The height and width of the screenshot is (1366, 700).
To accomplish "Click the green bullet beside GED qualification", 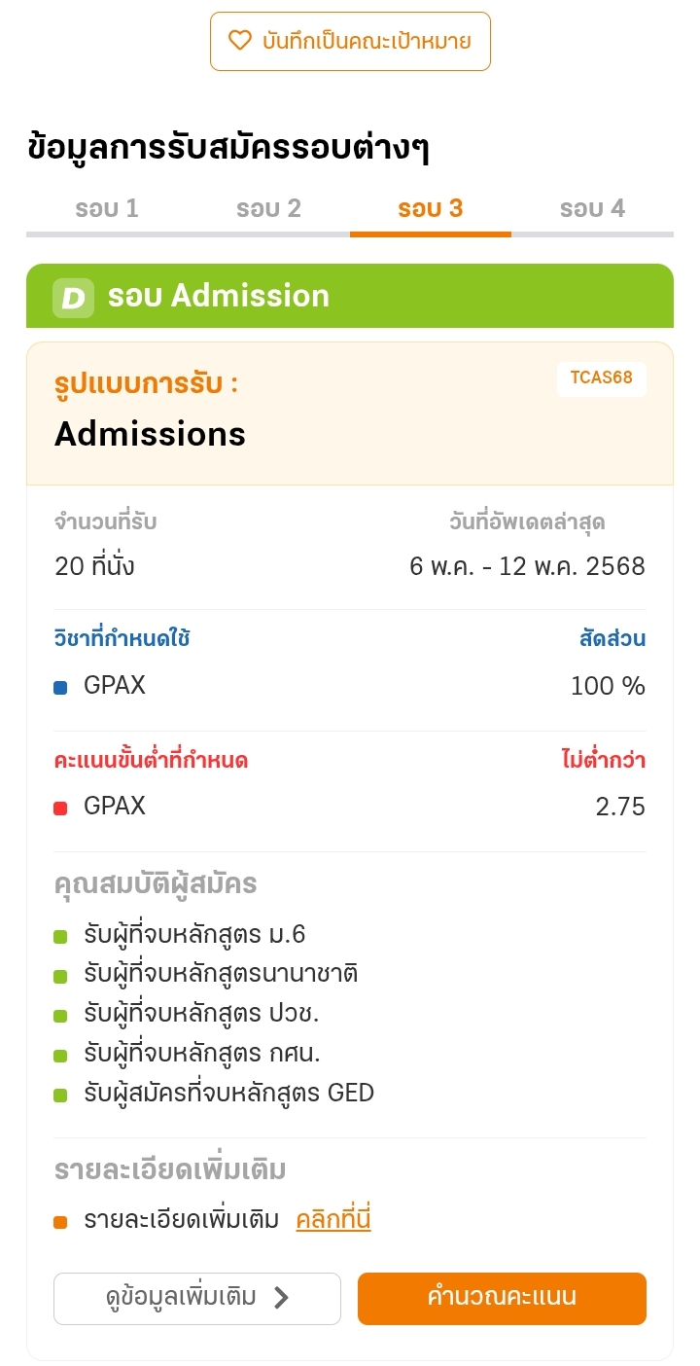I will (60, 1095).
